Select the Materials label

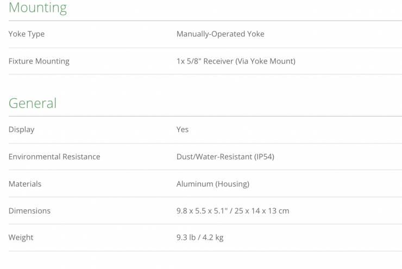(25, 184)
